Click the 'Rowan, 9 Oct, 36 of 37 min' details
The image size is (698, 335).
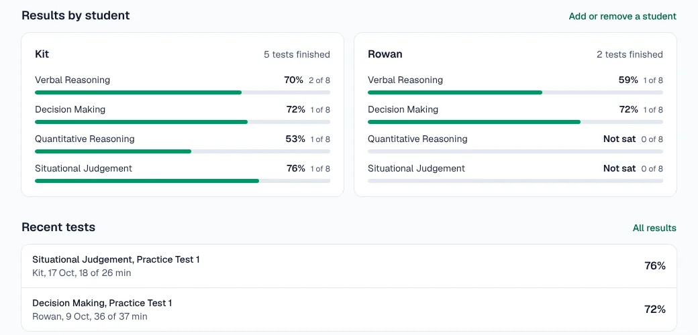click(x=90, y=316)
